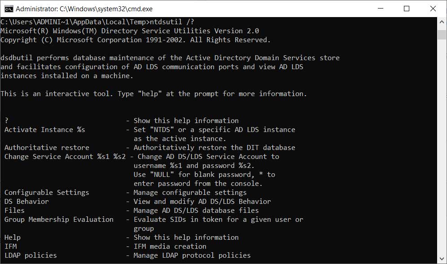Close the Administrator cmd.exe window
Viewport: 447px width, 264px height.
pos(433,9)
